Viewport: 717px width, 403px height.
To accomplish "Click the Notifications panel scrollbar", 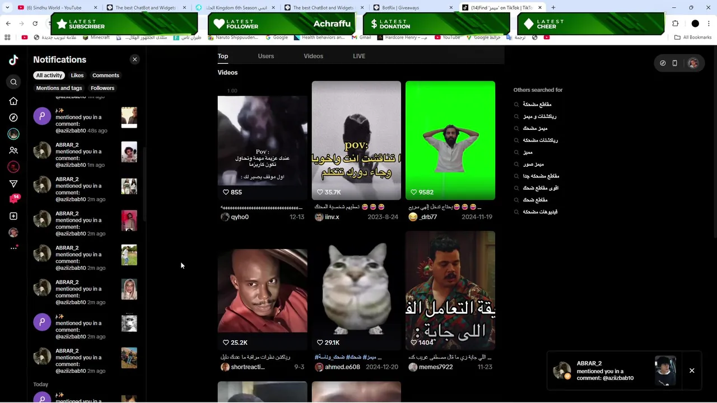I will coord(145,185).
